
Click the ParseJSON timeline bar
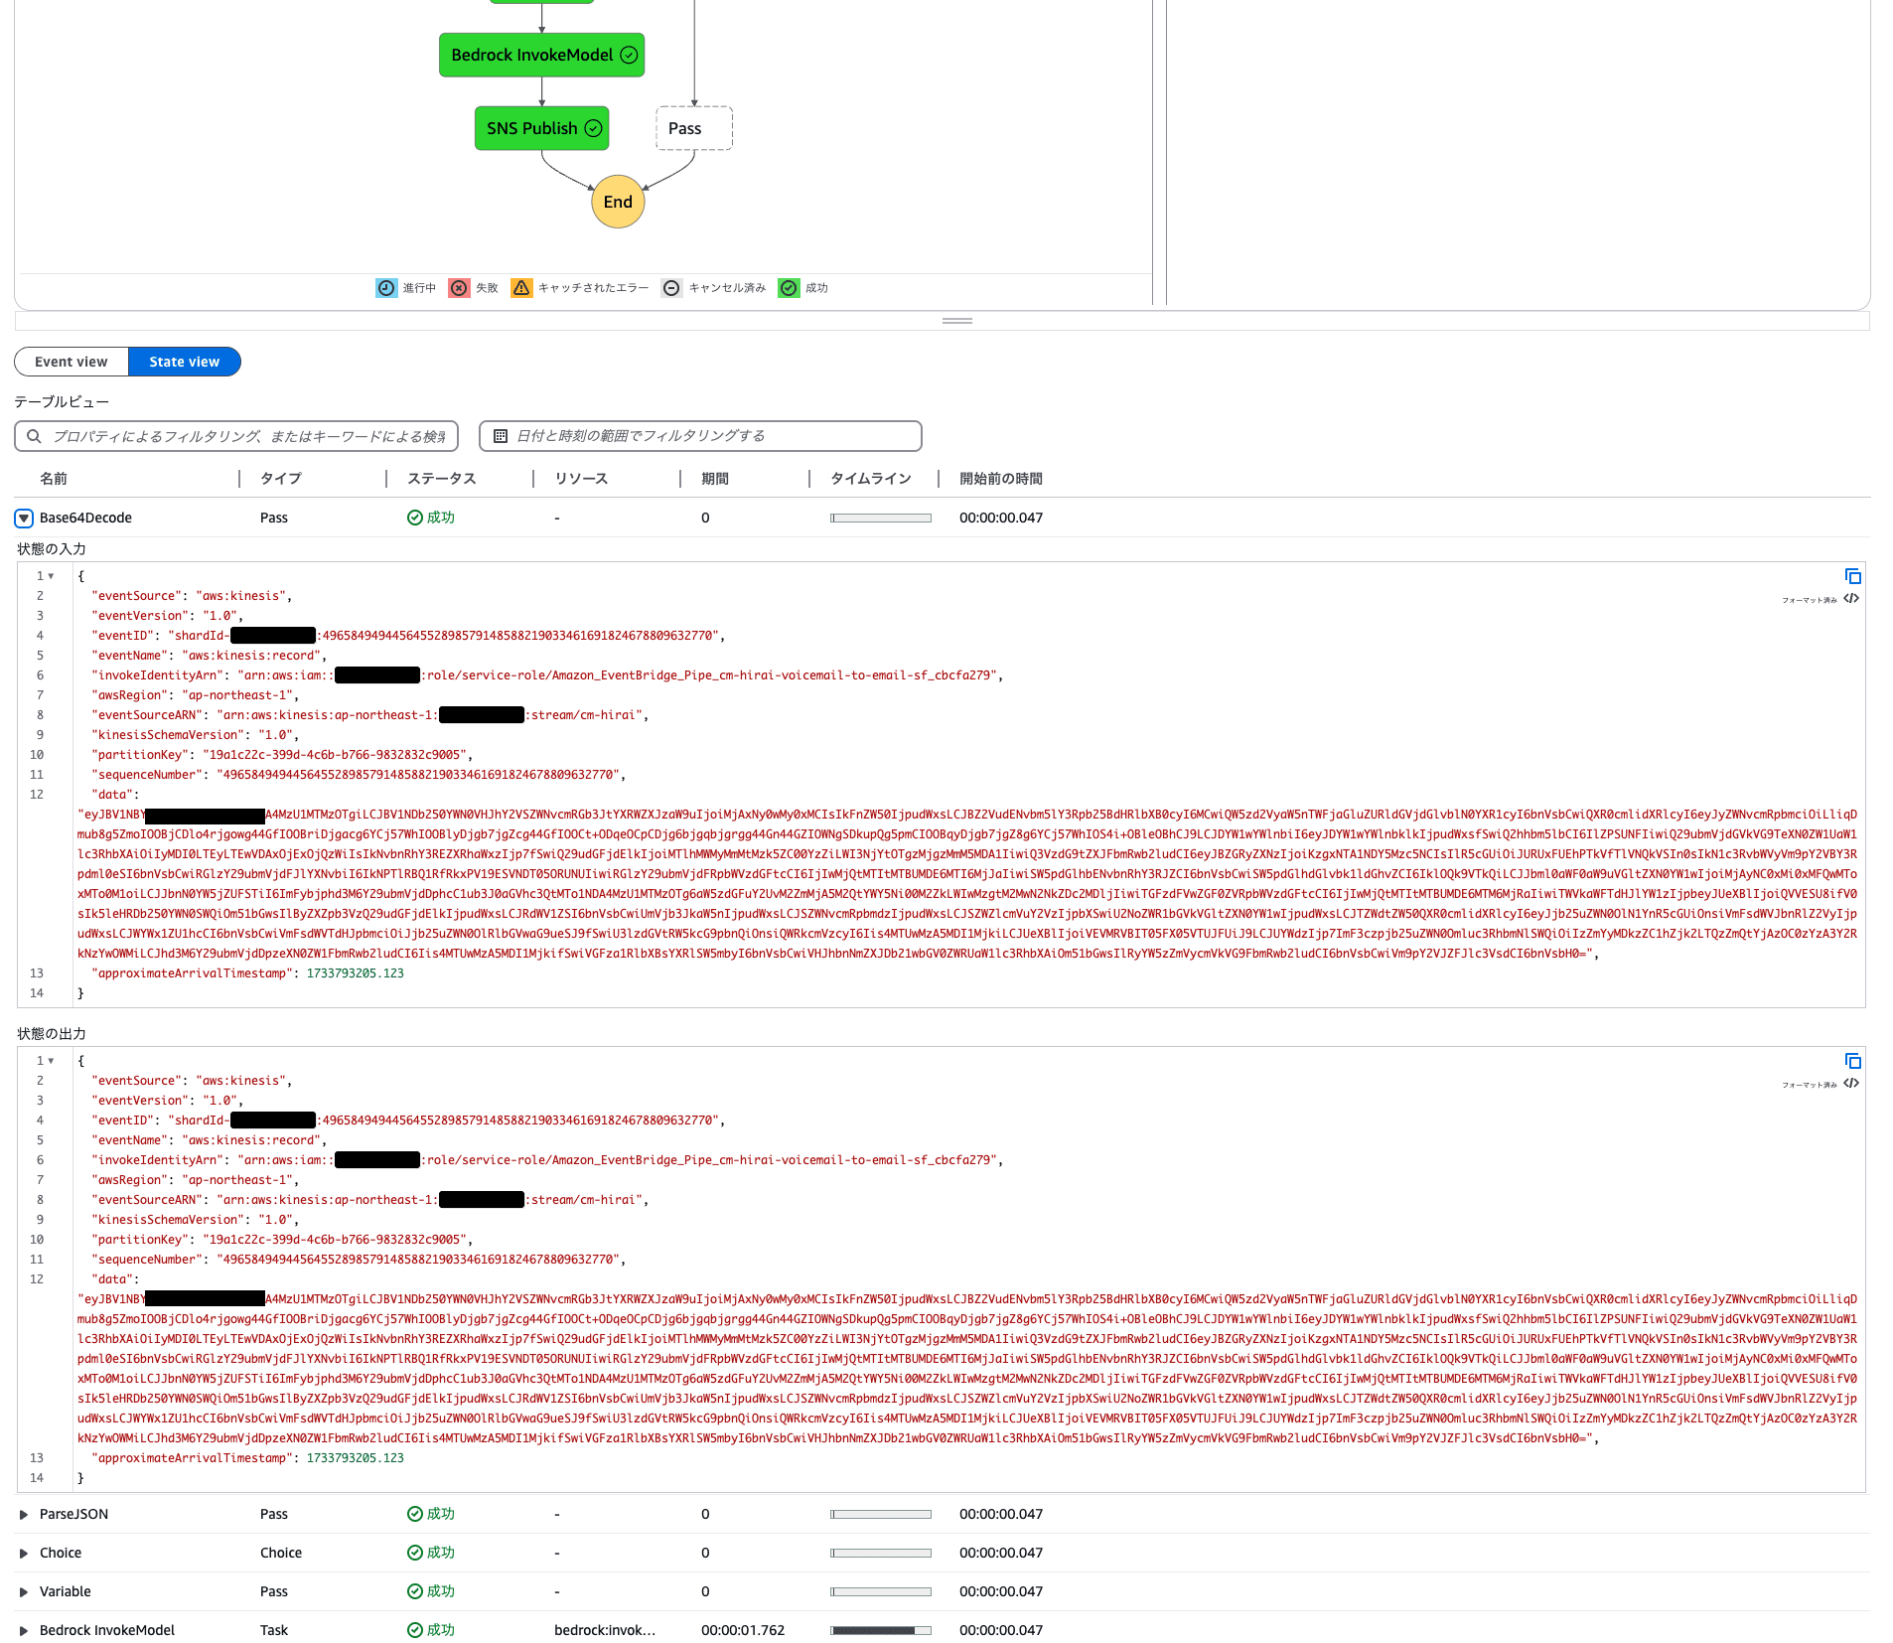click(x=881, y=1514)
